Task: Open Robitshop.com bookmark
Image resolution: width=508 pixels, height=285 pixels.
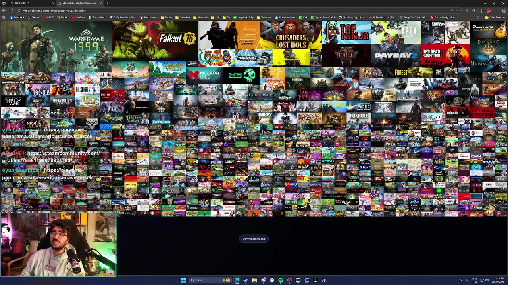Action: (x=382, y=17)
